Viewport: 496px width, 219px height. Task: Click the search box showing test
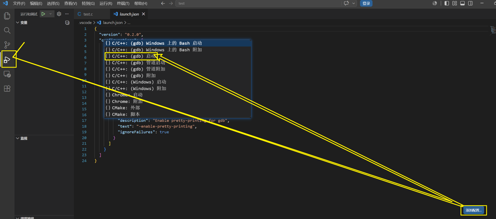coord(259,3)
